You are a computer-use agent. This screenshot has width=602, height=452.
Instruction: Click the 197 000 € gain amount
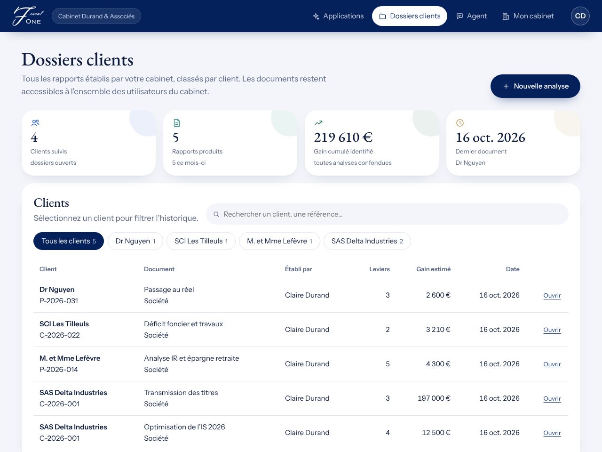[434, 398]
